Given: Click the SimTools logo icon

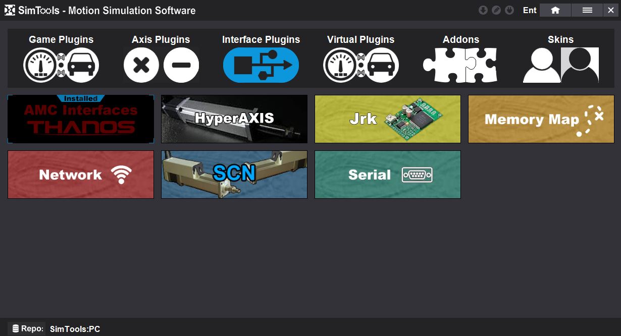Looking at the screenshot, I should coord(10,10).
